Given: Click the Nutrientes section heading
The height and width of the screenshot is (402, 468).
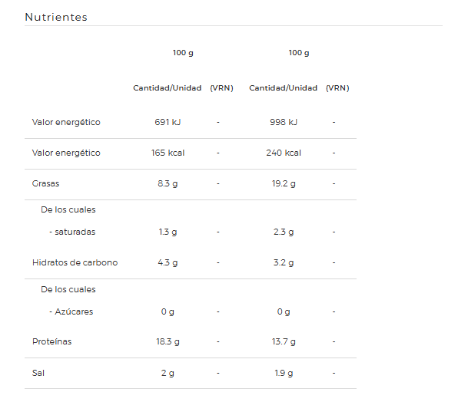Looking at the screenshot, I should pyautogui.click(x=56, y=17).
